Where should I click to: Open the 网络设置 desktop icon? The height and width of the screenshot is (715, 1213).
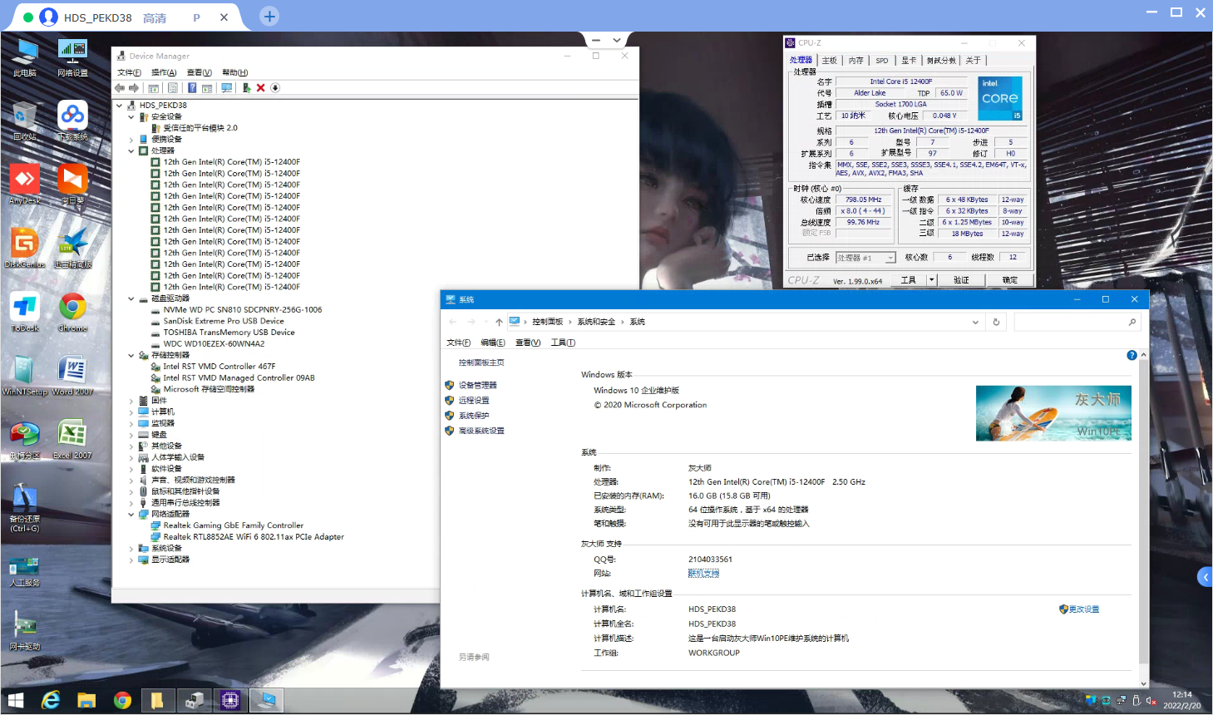click(72, 57)
